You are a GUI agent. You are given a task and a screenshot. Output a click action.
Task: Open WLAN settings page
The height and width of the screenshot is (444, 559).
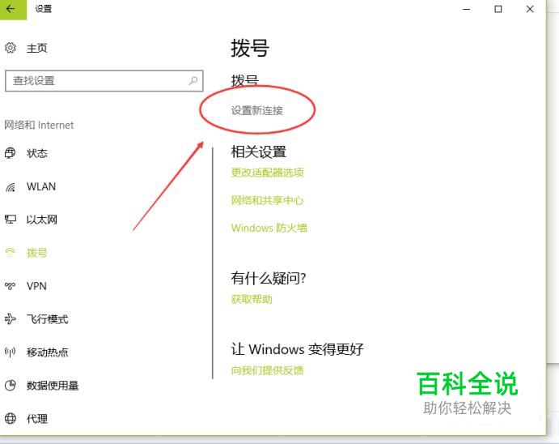coord(41,186)
